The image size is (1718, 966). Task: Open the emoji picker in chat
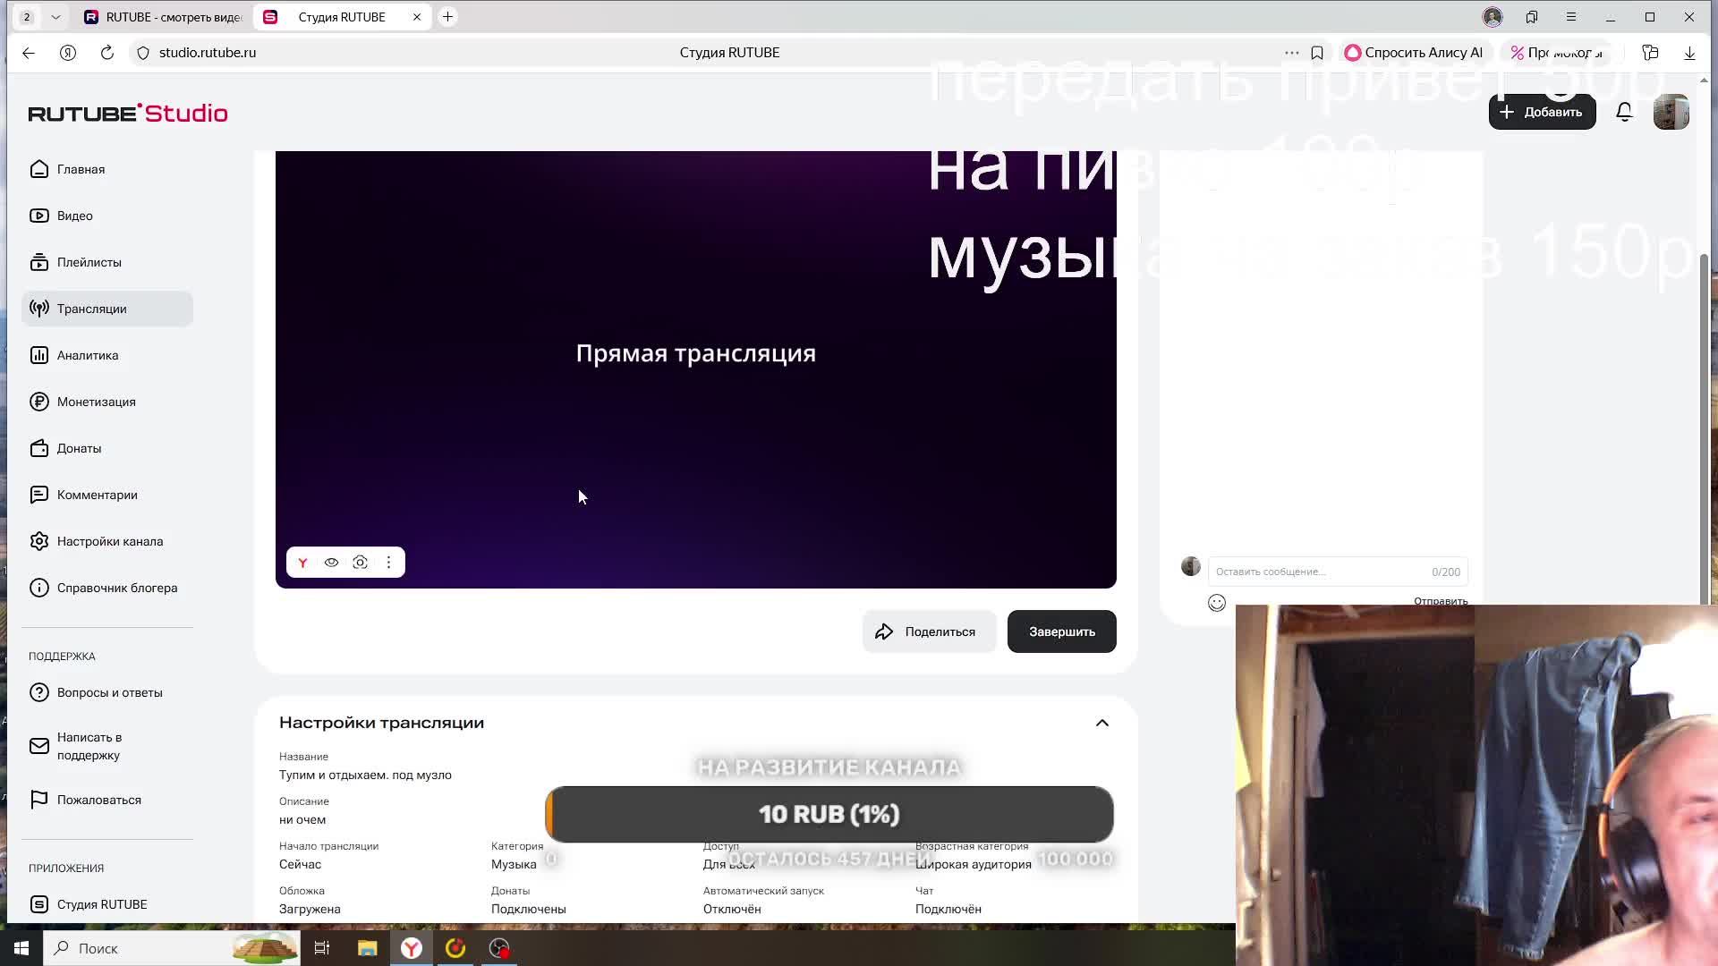coord(1216,603)
